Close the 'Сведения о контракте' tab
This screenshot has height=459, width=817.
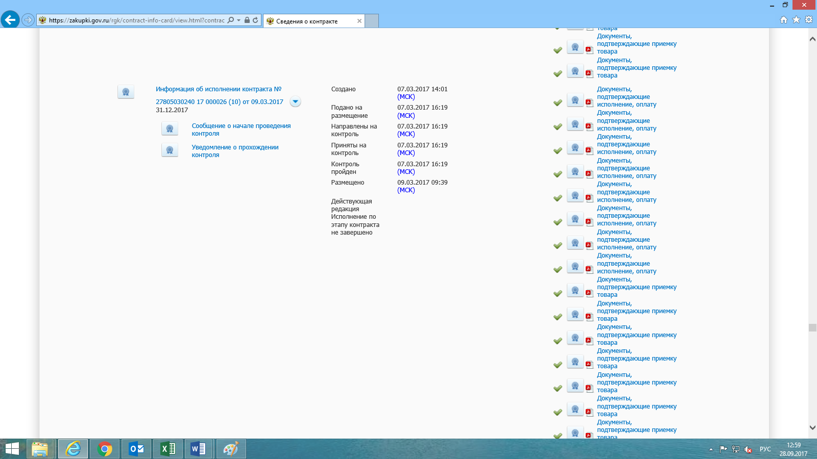click(359, 21)
